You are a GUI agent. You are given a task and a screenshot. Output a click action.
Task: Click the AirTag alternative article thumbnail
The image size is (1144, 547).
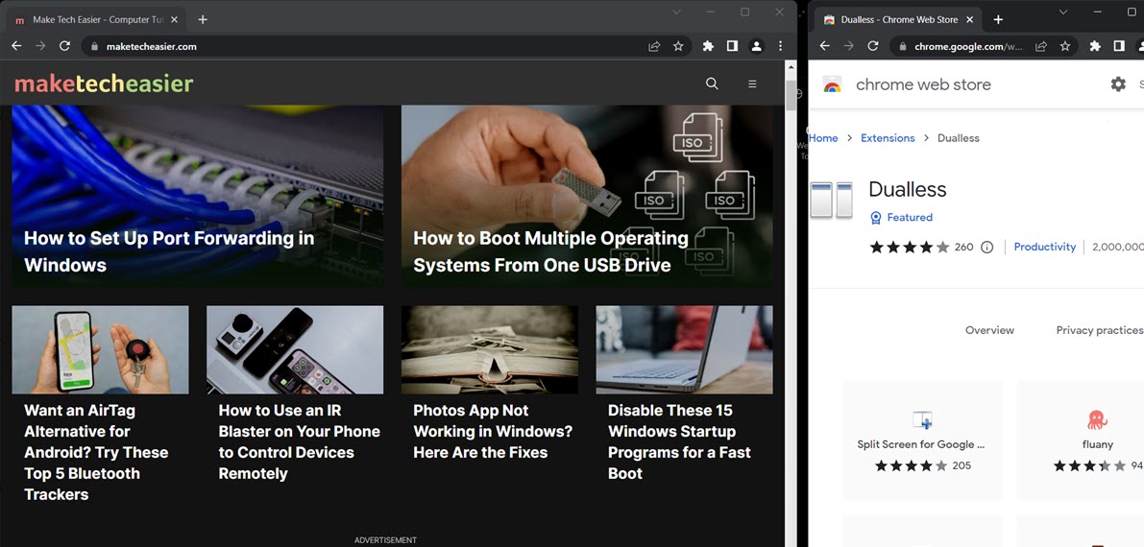click(100, 349)
